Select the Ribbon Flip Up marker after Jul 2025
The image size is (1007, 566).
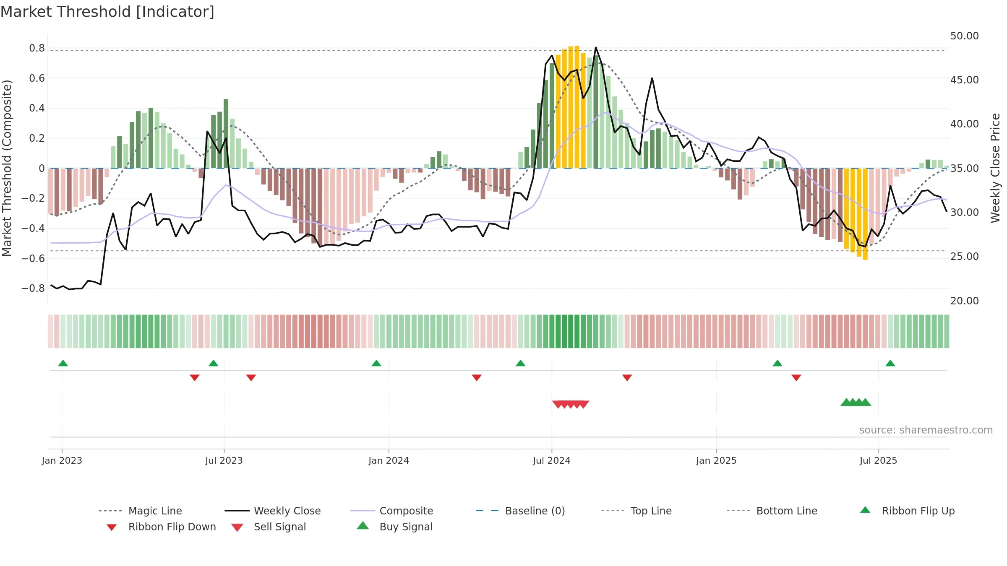coord(890,363)
